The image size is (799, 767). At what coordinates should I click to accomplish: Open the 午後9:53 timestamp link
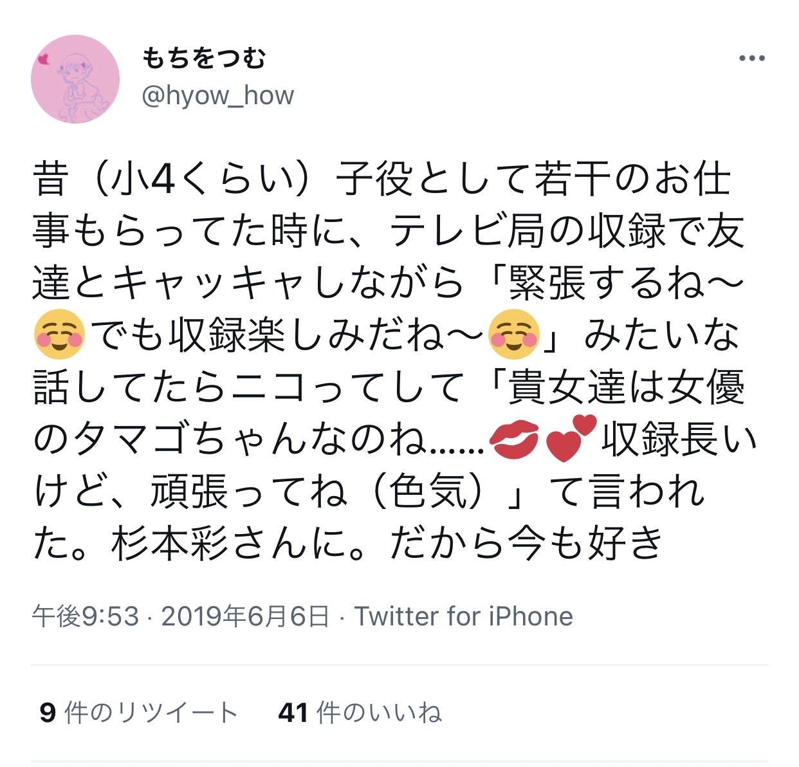click(x=86, y=616)
